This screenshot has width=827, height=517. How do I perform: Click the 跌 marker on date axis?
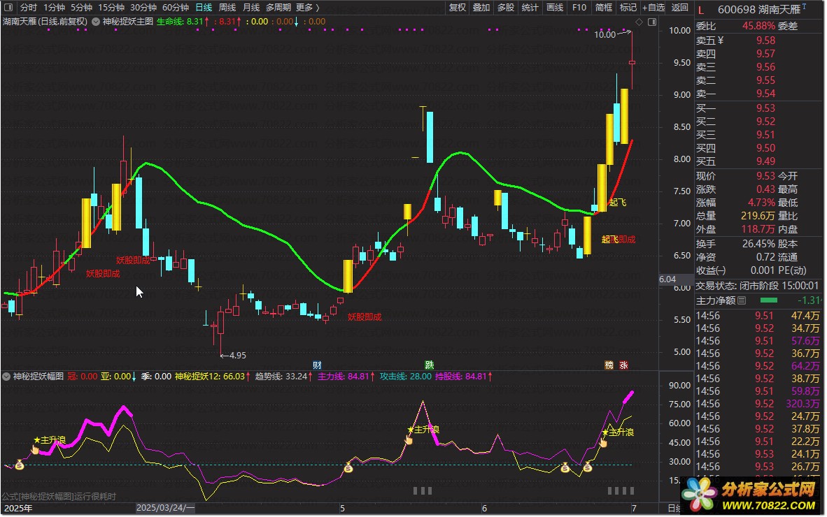pyautogui.click(x=430, y=365)
